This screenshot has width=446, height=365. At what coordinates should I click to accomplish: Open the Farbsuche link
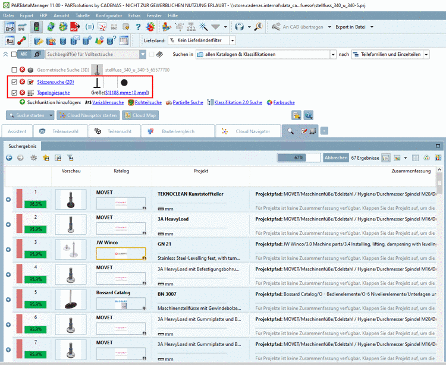pyautogui.click(x=284, y=102)
